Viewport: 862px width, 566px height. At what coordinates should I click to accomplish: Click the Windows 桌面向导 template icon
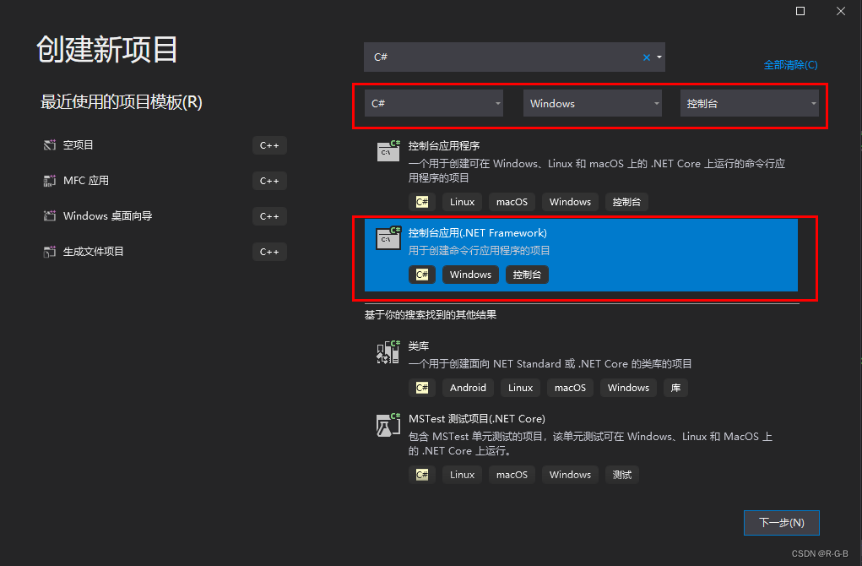pos(50,215)
